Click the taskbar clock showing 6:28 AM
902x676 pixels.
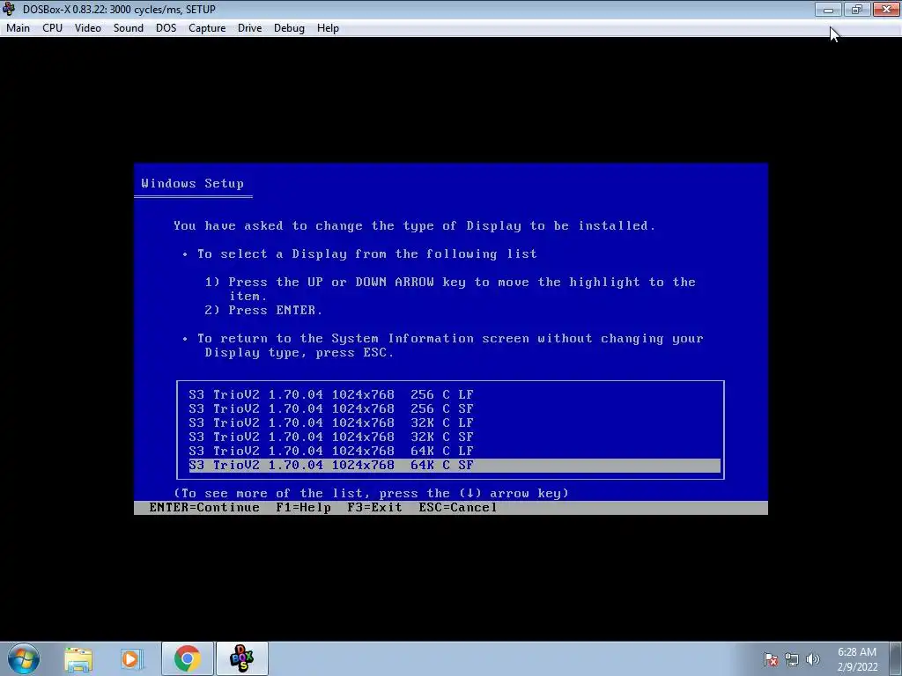click(857, 659)
